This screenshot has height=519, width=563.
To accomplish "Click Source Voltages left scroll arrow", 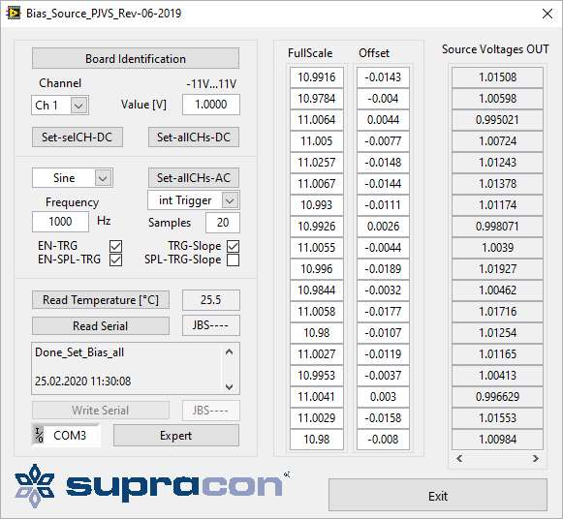I will (459, 458).
